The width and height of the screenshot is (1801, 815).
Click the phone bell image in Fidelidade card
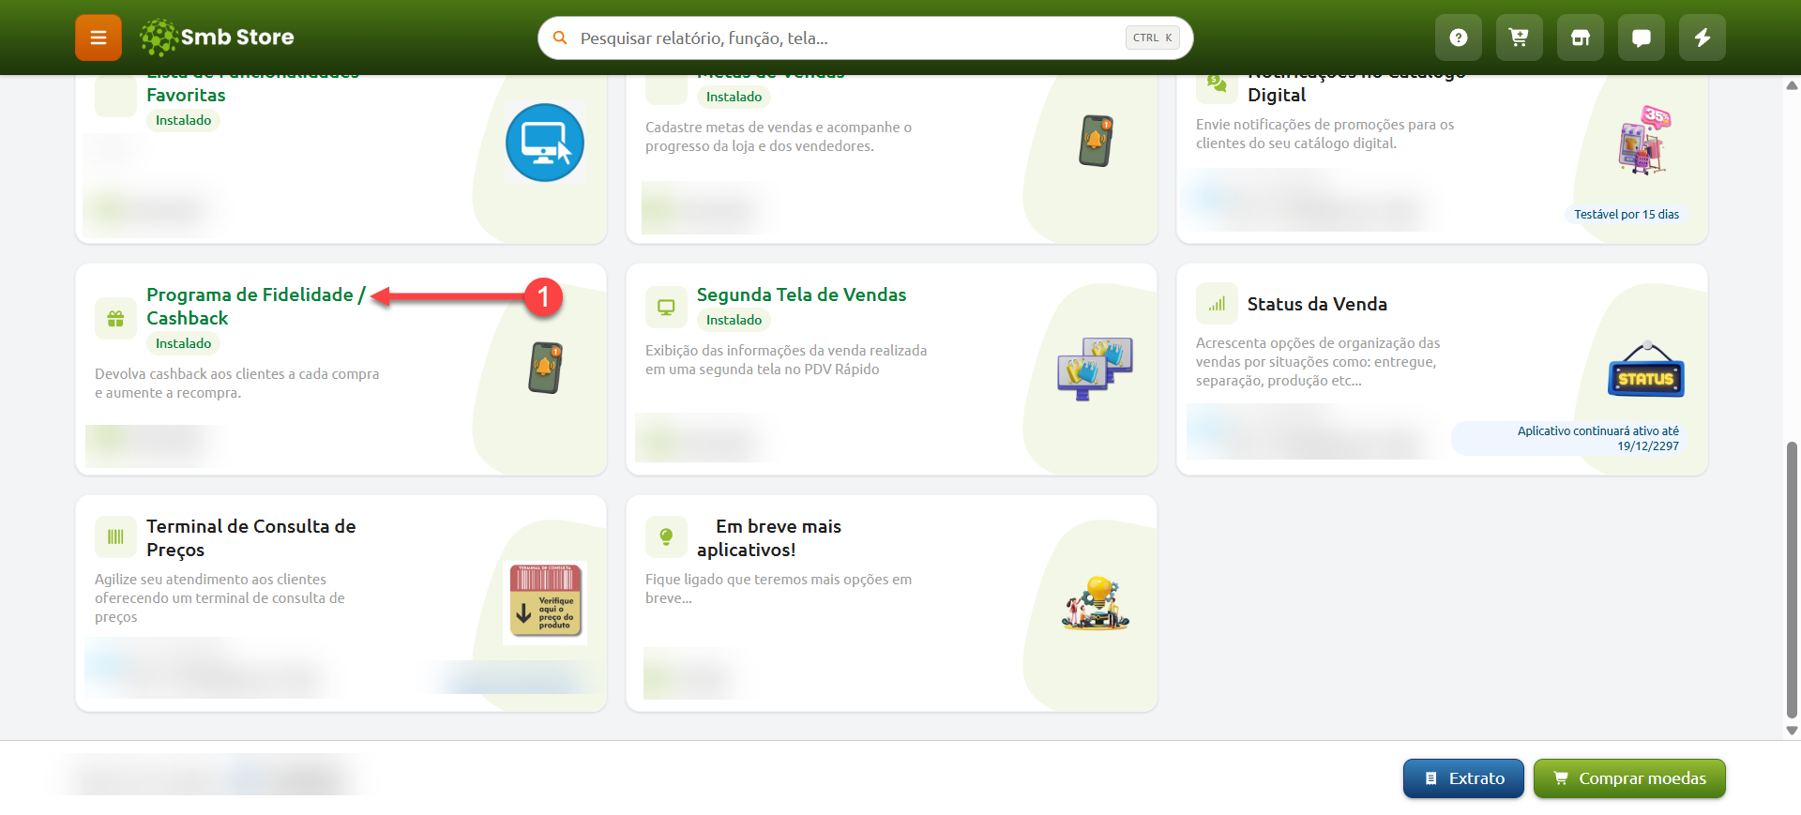tap(545, 368)
